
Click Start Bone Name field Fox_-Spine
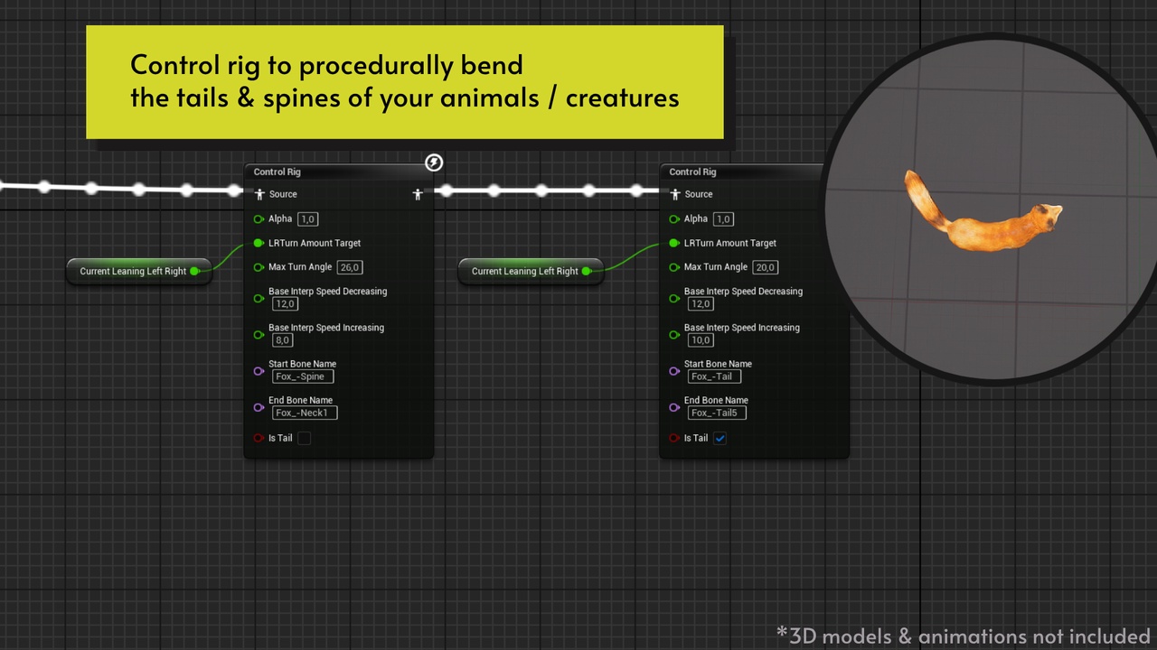coord(303,376)
